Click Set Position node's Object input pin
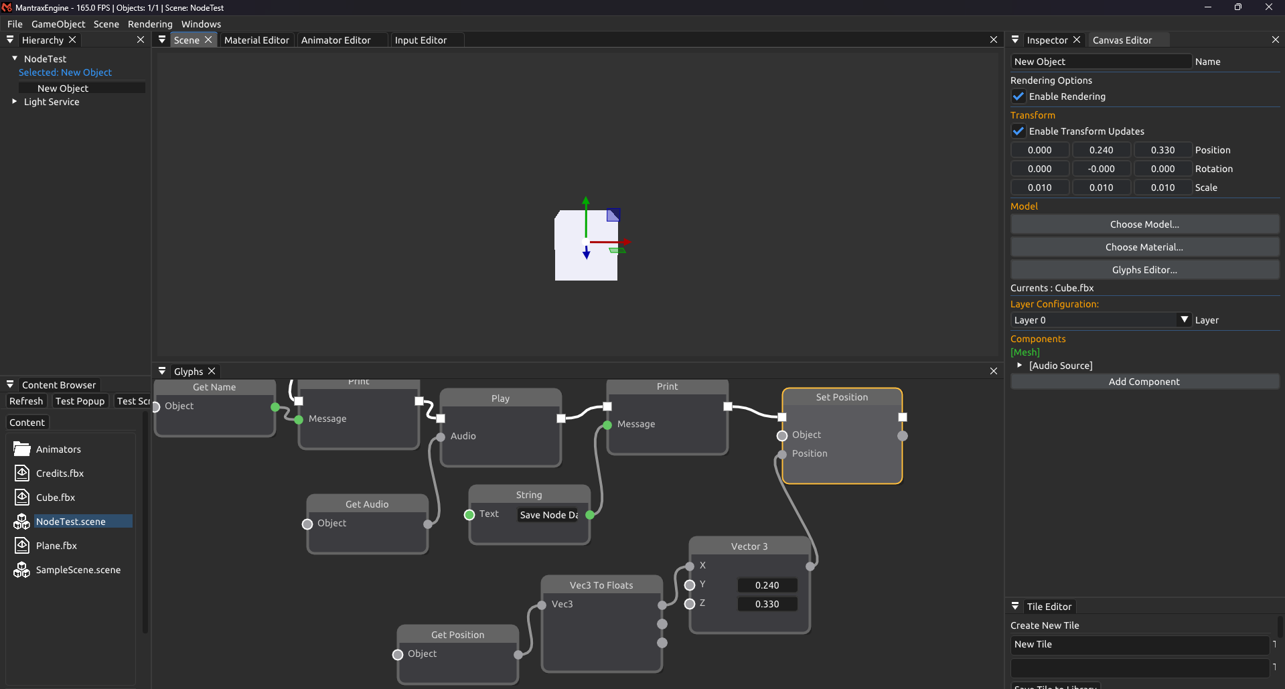The height and width of the screenshot is (689, 1285). tap(782, 436)
